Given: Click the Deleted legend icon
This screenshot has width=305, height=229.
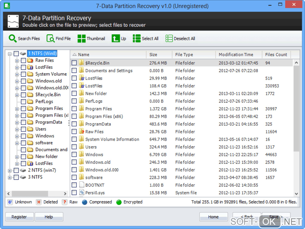Looking at the screenshot, I should point(39,202).
